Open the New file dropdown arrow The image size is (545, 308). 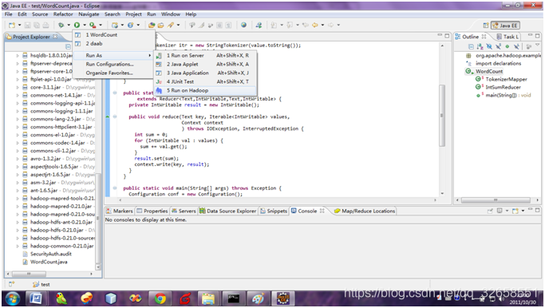click(19, 25)
